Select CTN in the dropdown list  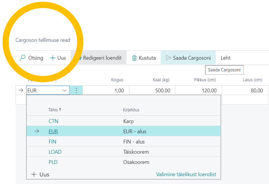pos(53,121)
